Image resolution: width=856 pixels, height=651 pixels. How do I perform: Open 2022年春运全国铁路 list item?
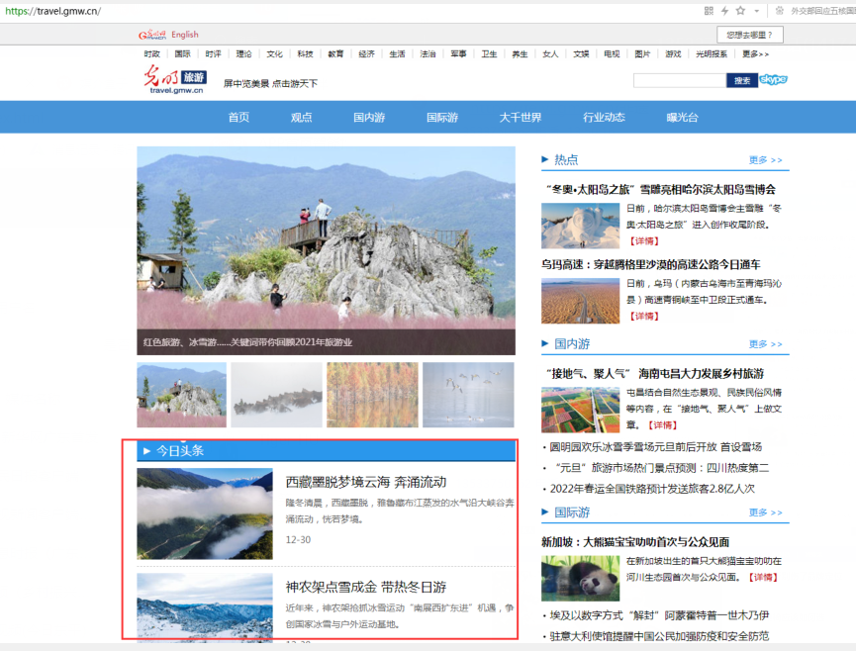[x=652, y=489]
